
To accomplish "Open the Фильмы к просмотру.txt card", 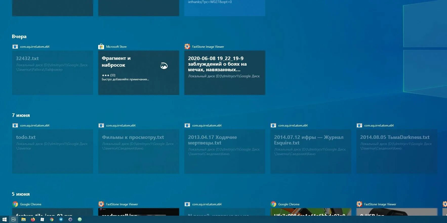I will point(139,152).
